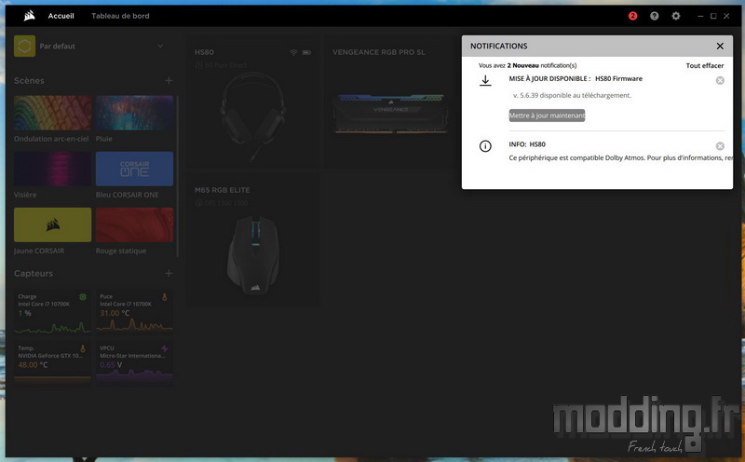Click the DPI icon under M65 RGB ELITE
745x462 pixels.
tap(198, 203)
